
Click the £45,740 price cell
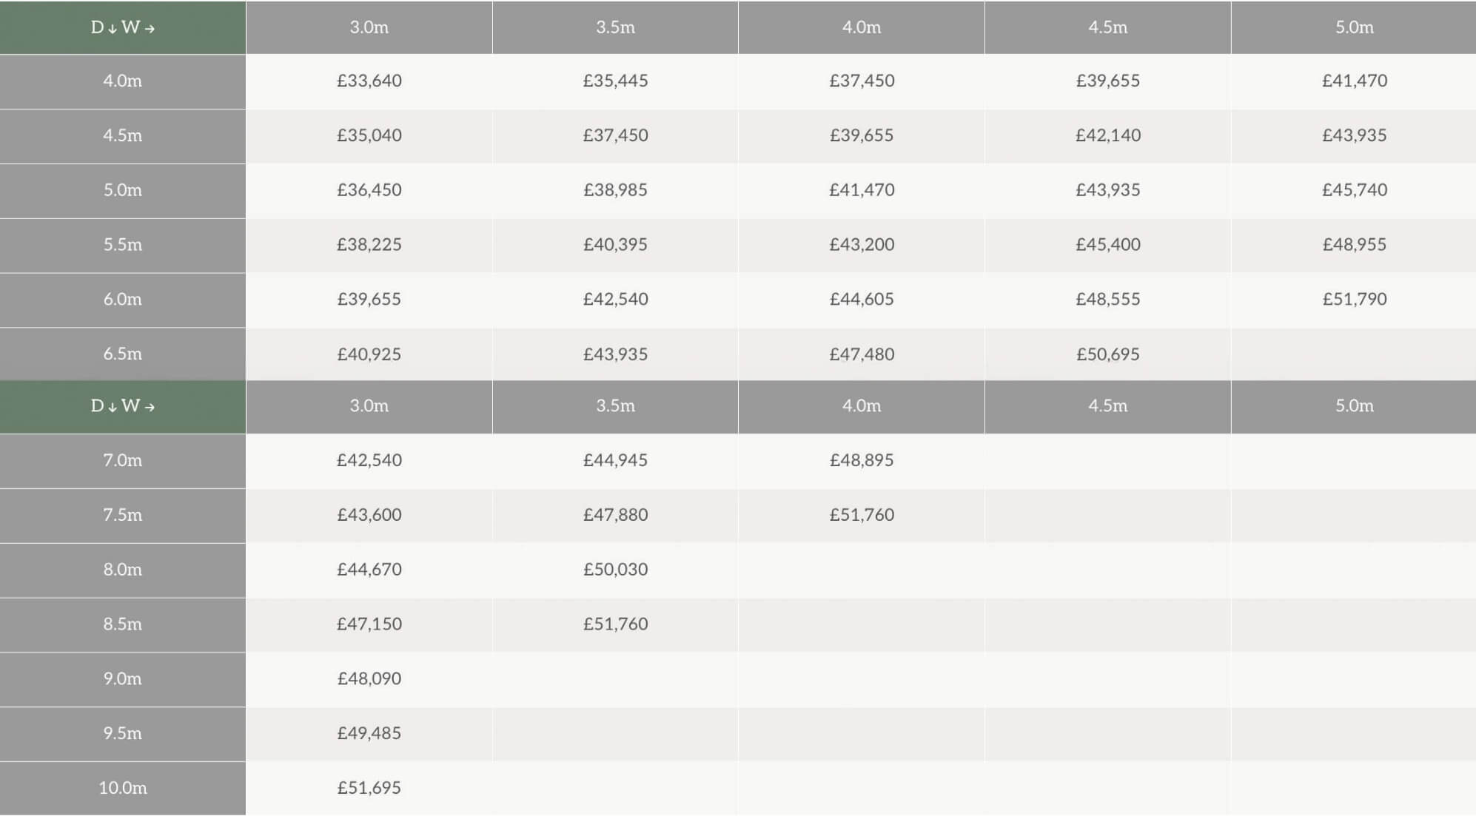pyautogui.click(x=1354, y=190)
